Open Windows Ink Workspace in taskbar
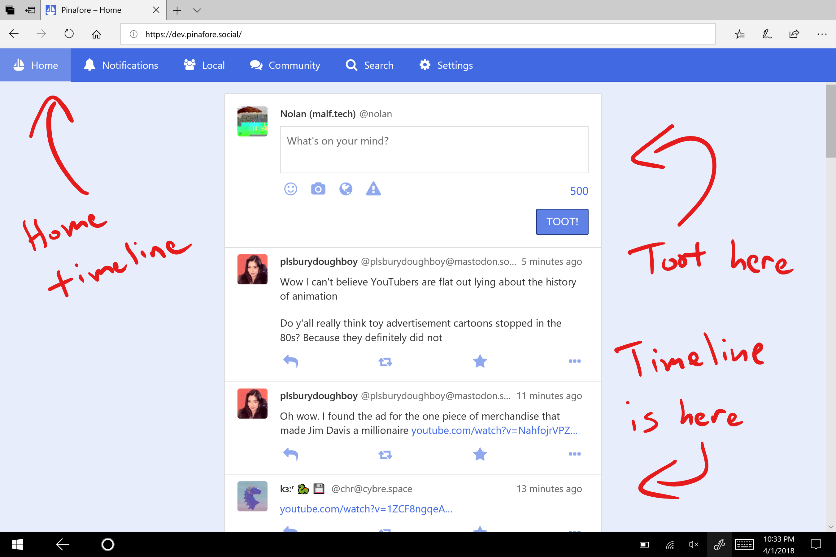Viewport: 836px width, 557px height. 719,544
